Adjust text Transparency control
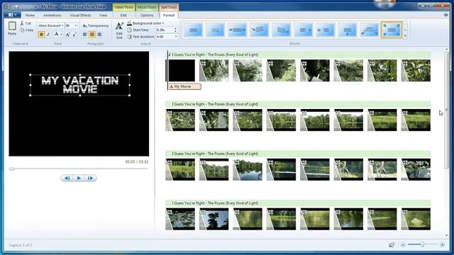This screenshot has height=255, width=454. (x=96, y=25)
